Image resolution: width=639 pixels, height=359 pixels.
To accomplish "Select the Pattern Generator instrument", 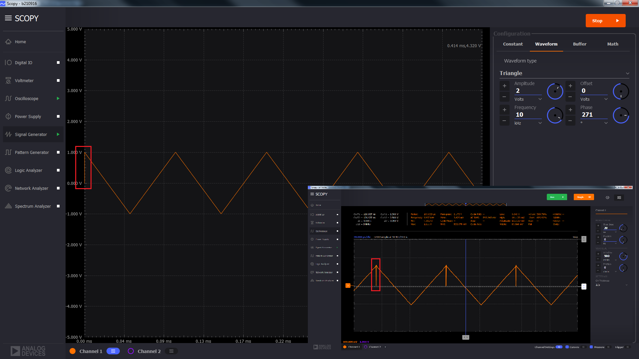I will [x=31, y=152].
